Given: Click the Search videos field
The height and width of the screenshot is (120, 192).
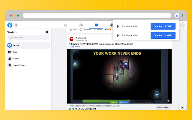Looking at the screenshot, I should coord(28,38).
